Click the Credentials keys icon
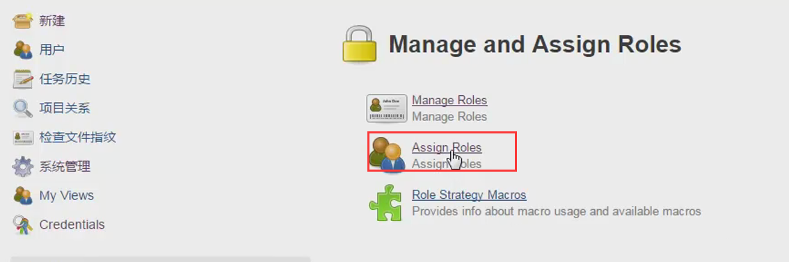Screen dimensions: 789x262 coord(23,224)
